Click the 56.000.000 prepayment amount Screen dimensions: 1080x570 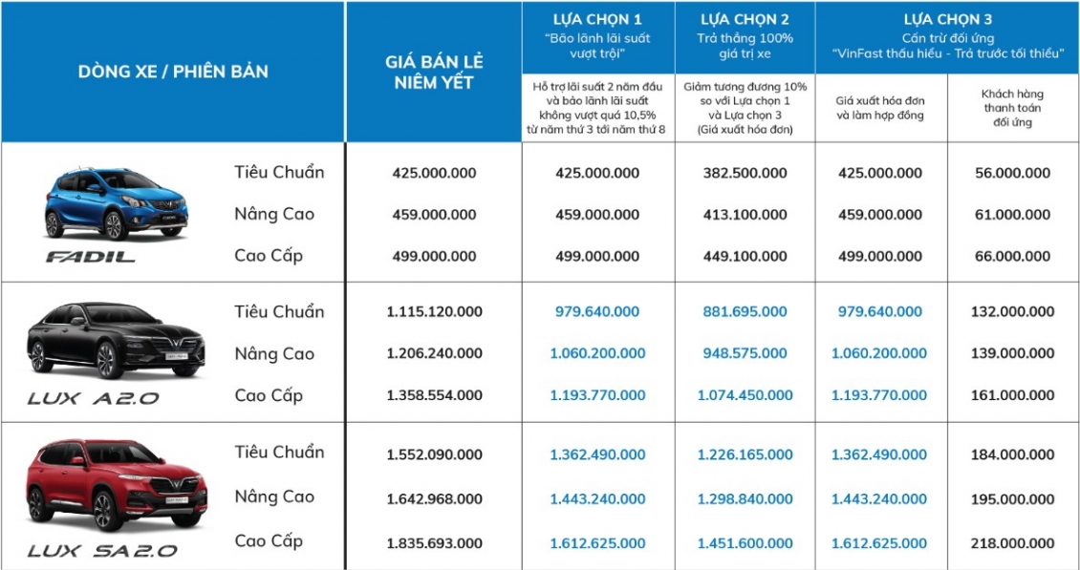(1012, 173)
